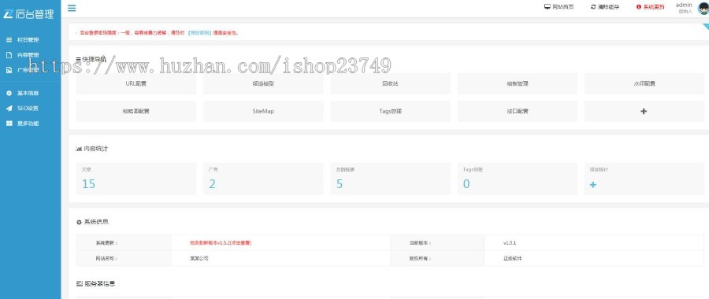Open the 缩略图配置 quick nav tile

[x=136, y=111]
